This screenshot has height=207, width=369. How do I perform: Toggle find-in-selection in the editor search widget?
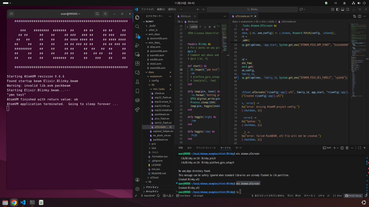pyautogui.click(x=210, y=27)
